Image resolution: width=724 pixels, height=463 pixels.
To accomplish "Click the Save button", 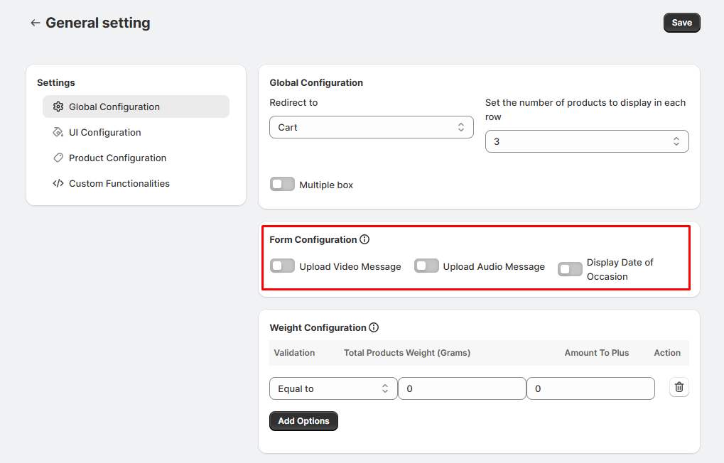I will point(681,23).
